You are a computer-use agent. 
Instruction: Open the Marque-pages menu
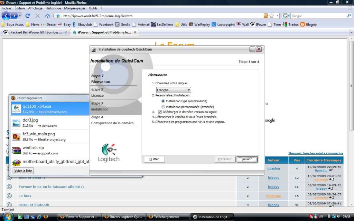pyautogui.click(x=75, y=8)
